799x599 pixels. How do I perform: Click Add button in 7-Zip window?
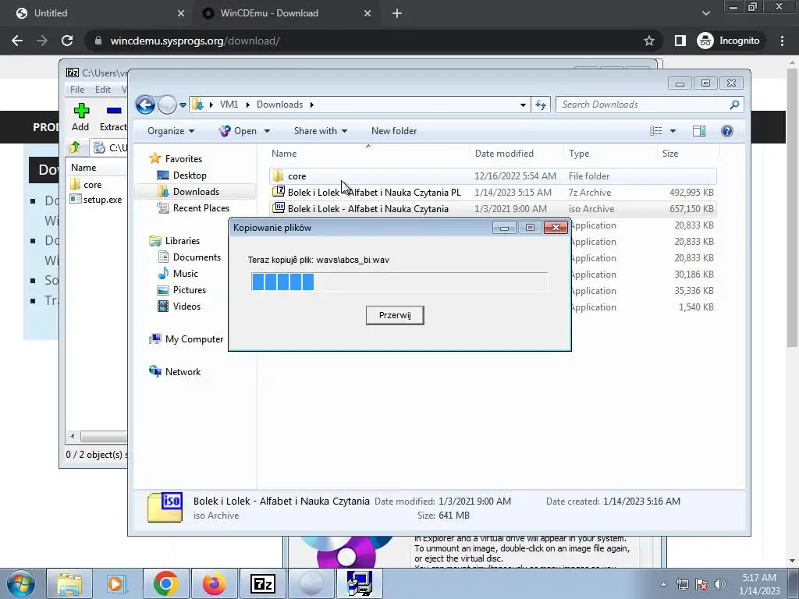[x=80, y=117]
